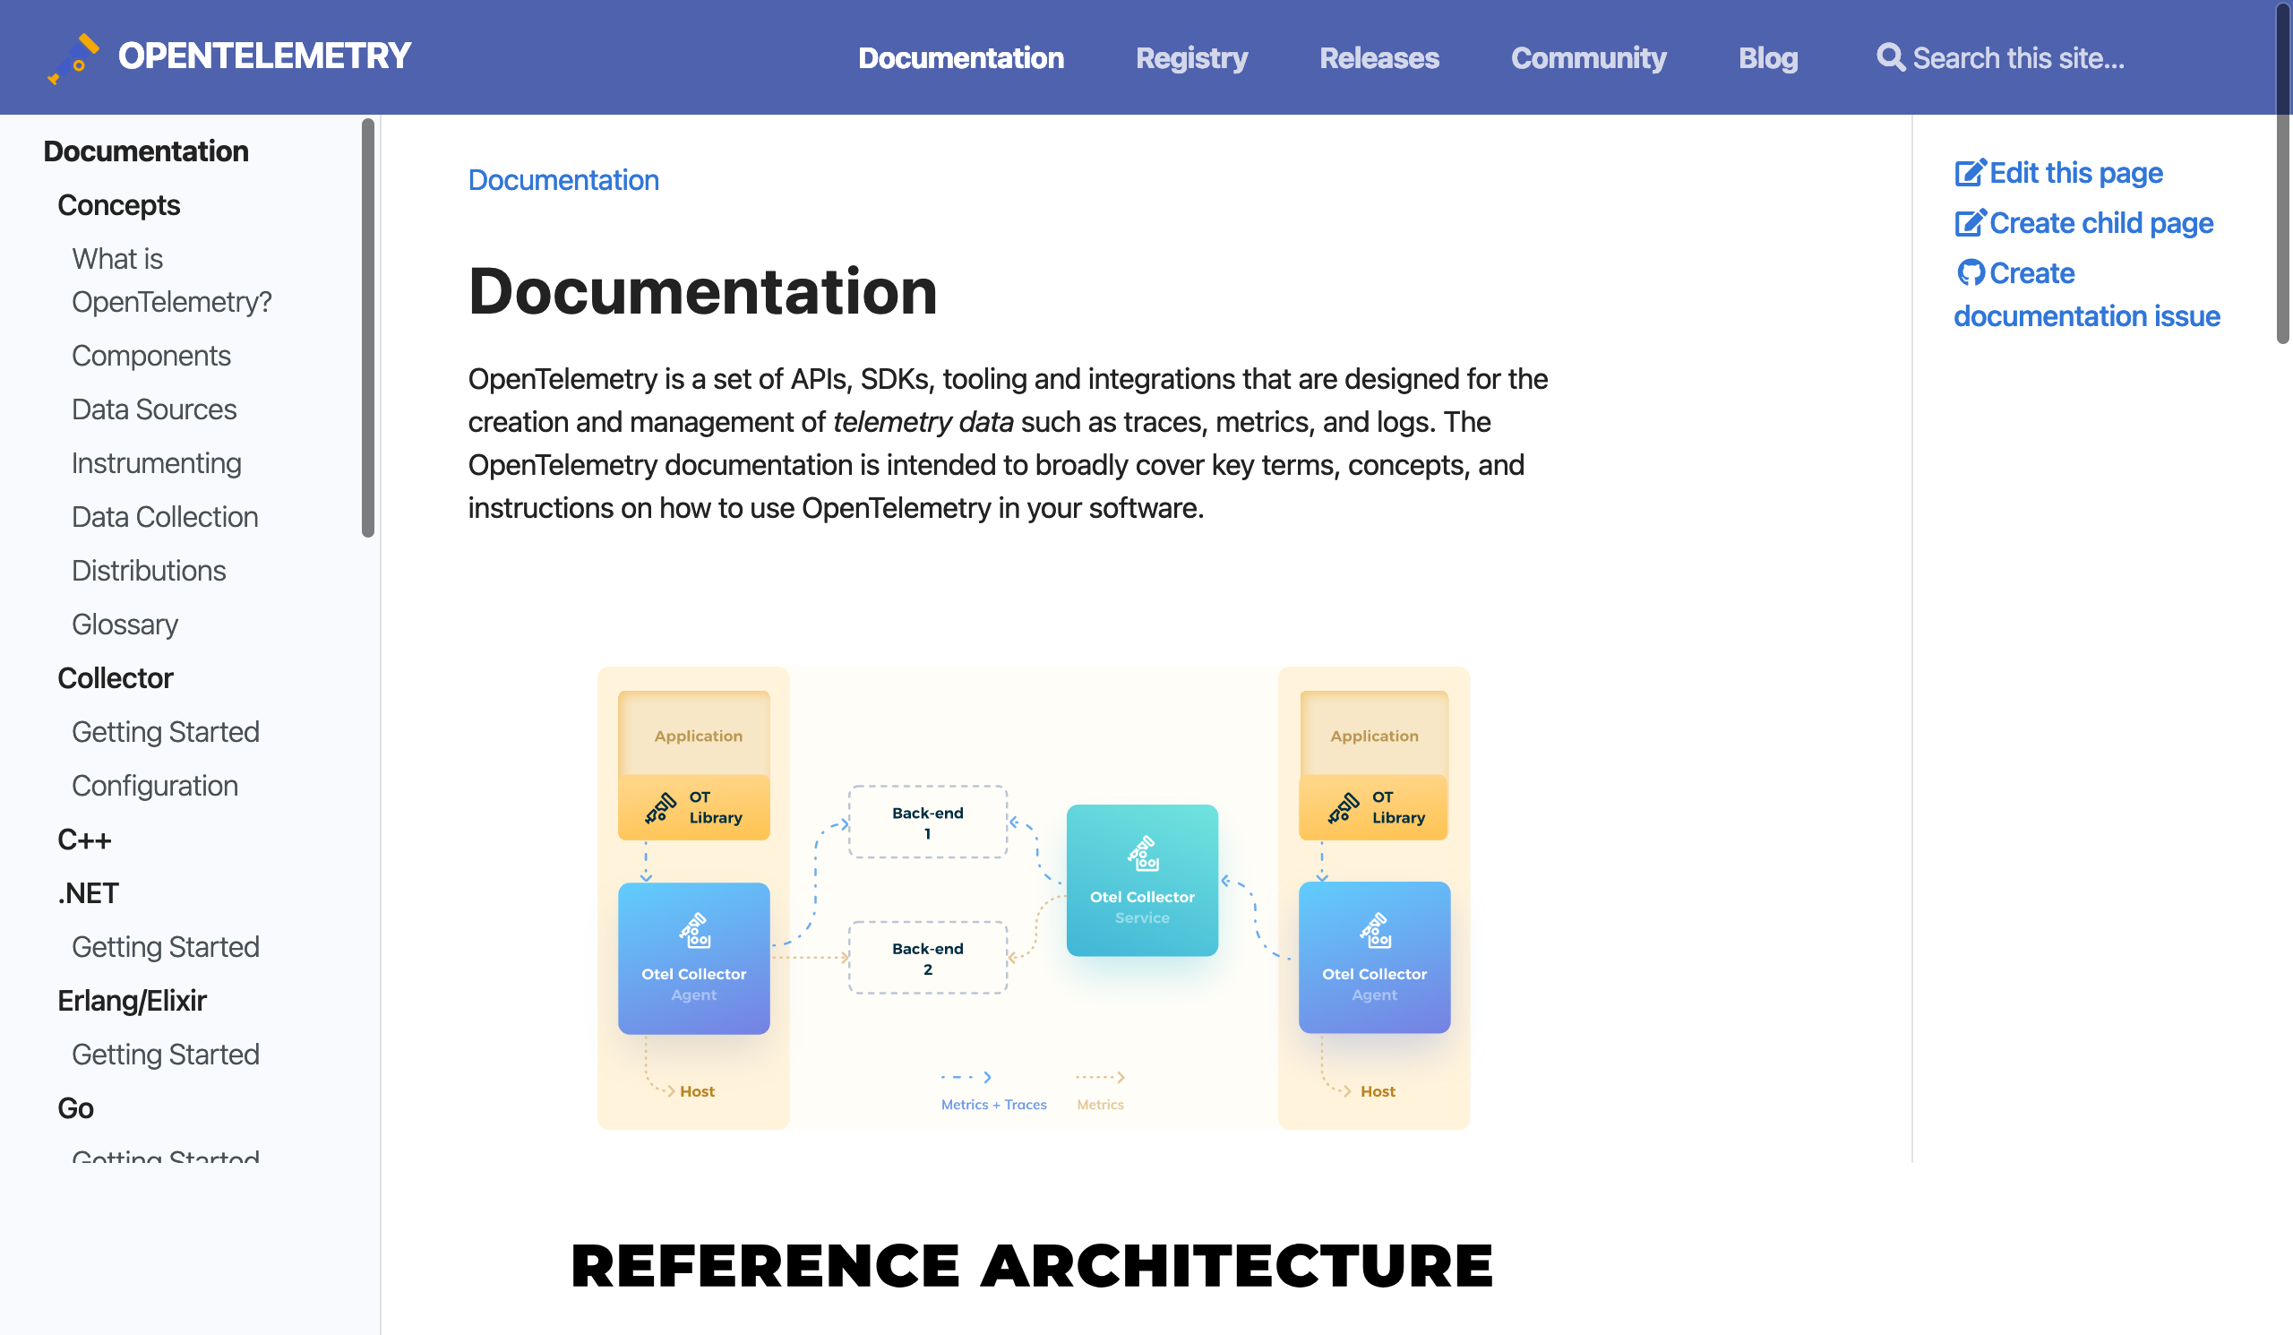Click the Documentation breadcrumb link

[563, 180]
